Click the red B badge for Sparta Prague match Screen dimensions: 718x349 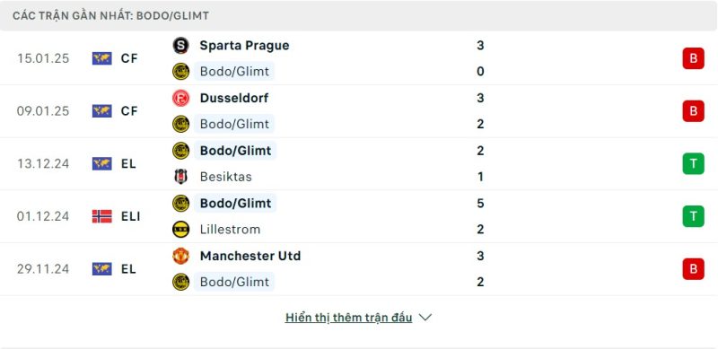693,58
